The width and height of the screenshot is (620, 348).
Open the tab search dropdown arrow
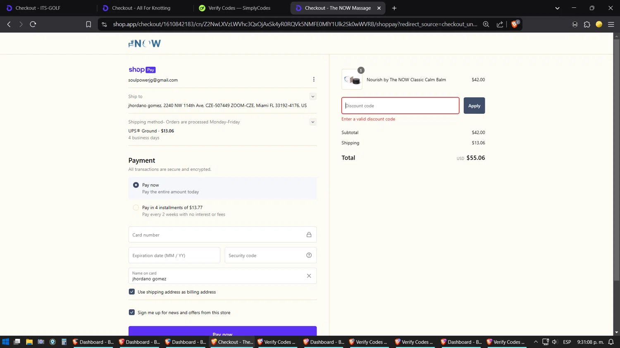(x=557, y=8)
